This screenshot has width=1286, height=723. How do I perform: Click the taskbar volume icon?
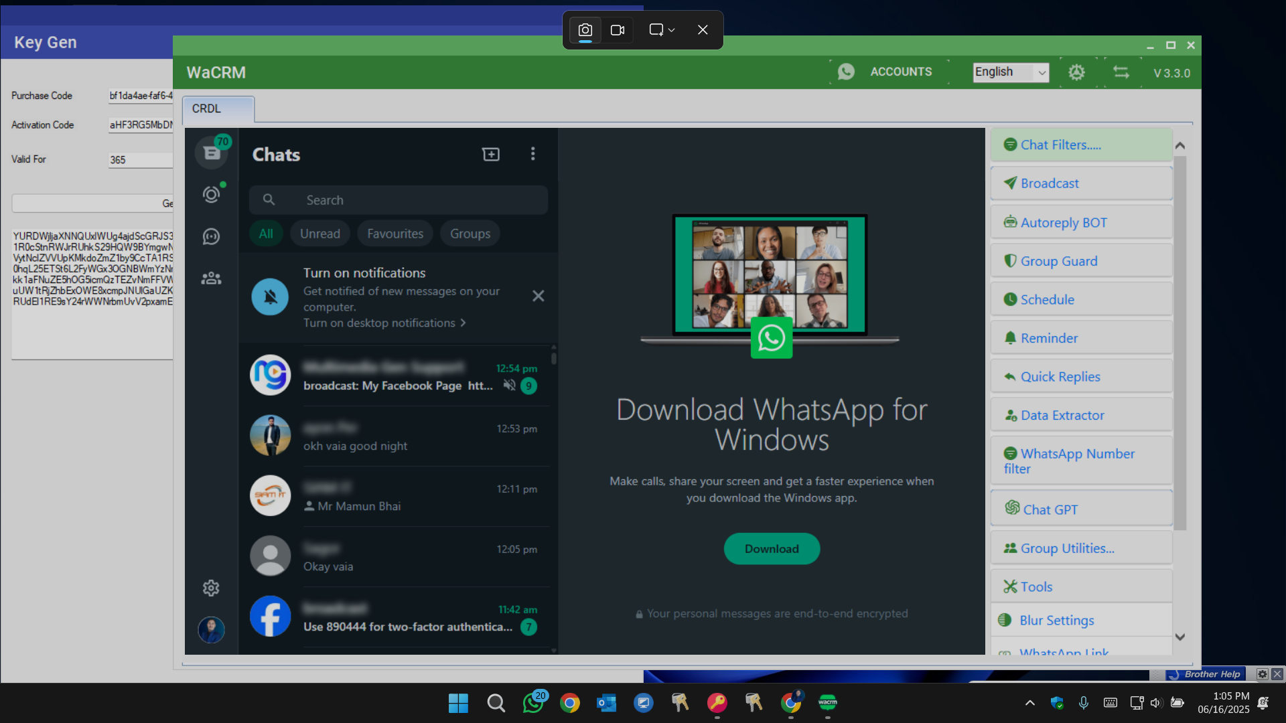(x=1155, y=703)
